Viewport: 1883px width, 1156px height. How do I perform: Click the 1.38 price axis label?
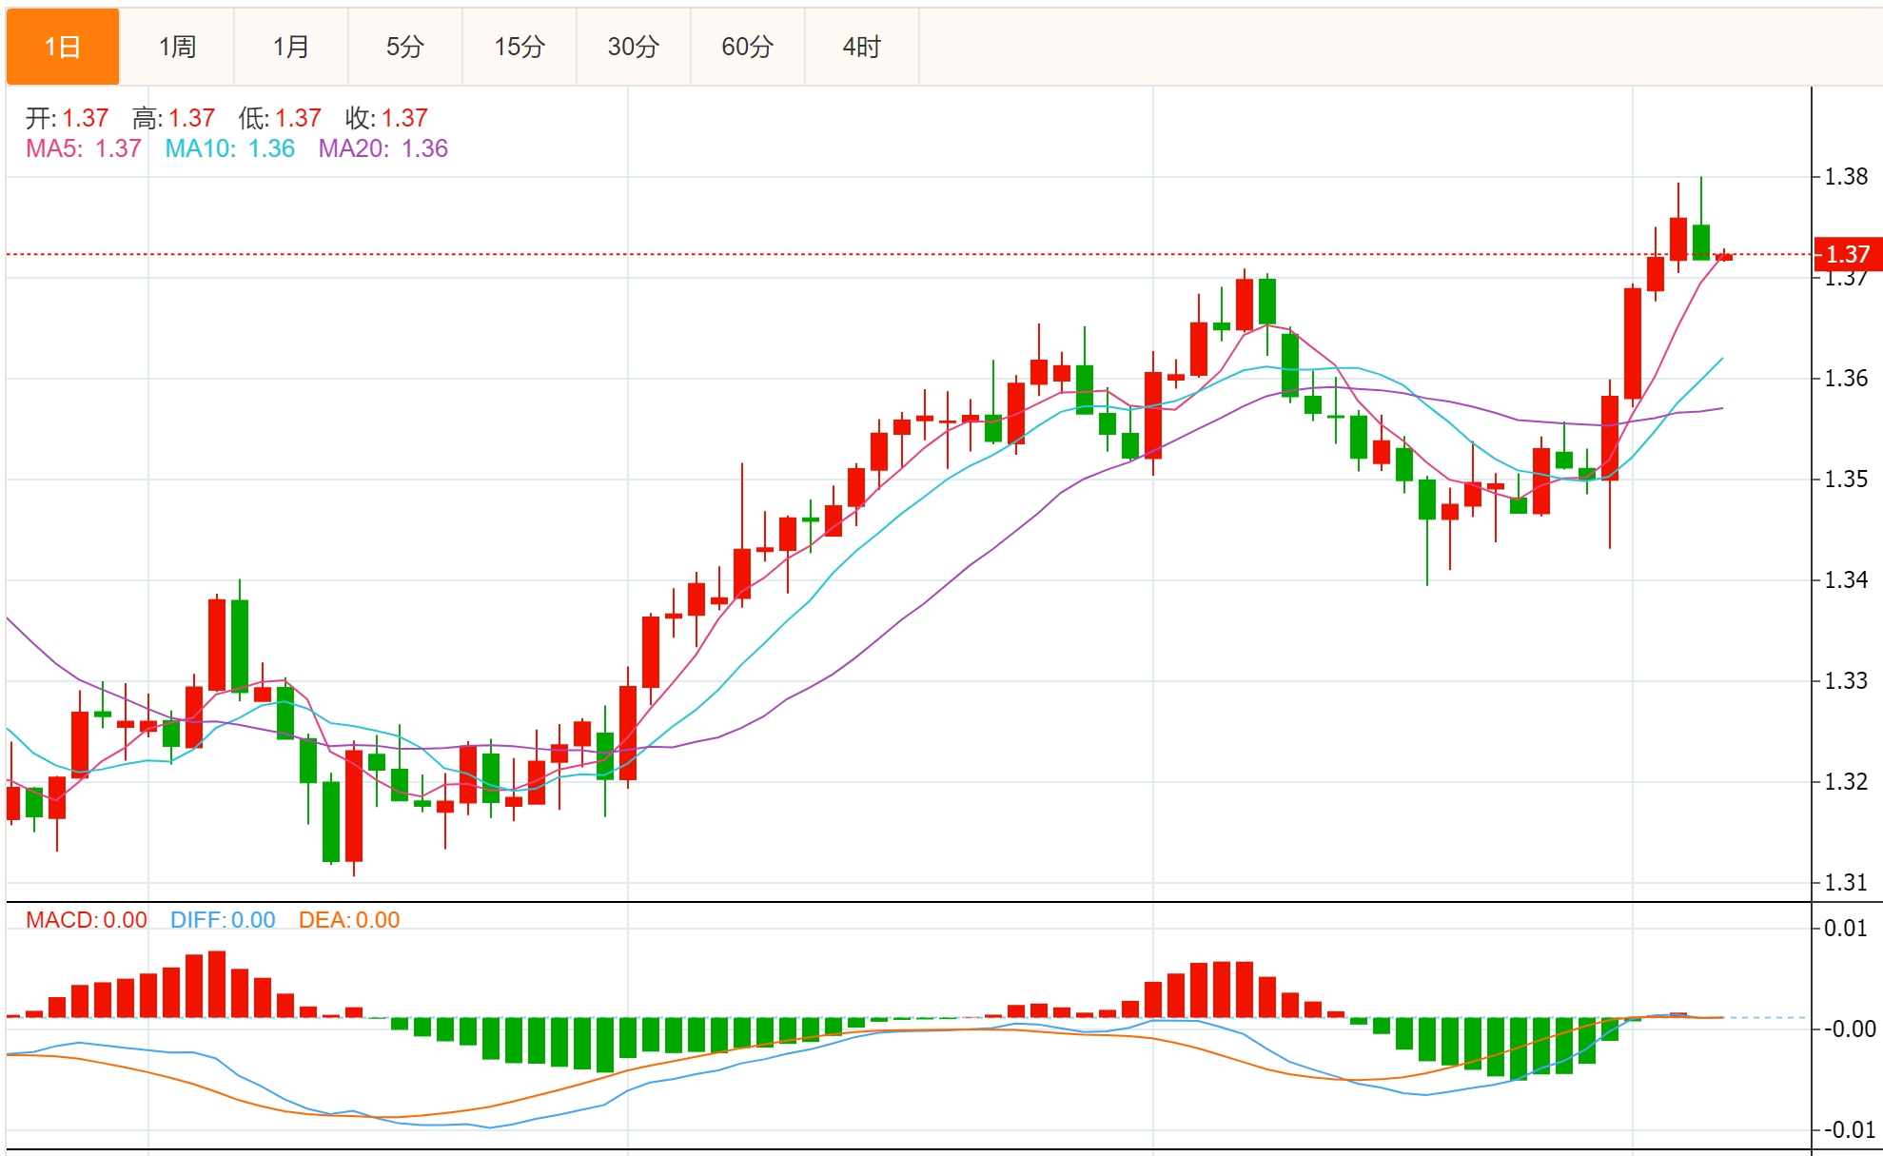click(x=1846, y=176)
